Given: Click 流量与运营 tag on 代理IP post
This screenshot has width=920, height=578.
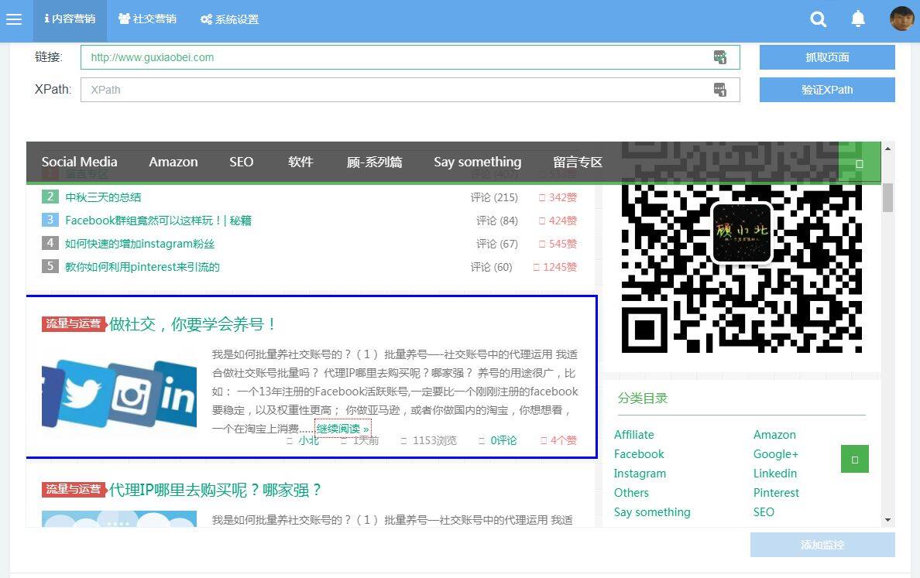Looking at the screenshot, I should [x=74, y=490].
